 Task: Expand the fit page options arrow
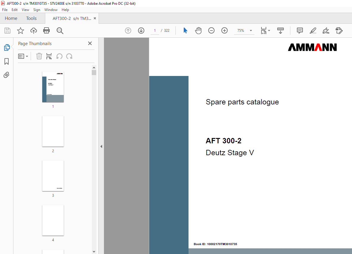point(269,31)
